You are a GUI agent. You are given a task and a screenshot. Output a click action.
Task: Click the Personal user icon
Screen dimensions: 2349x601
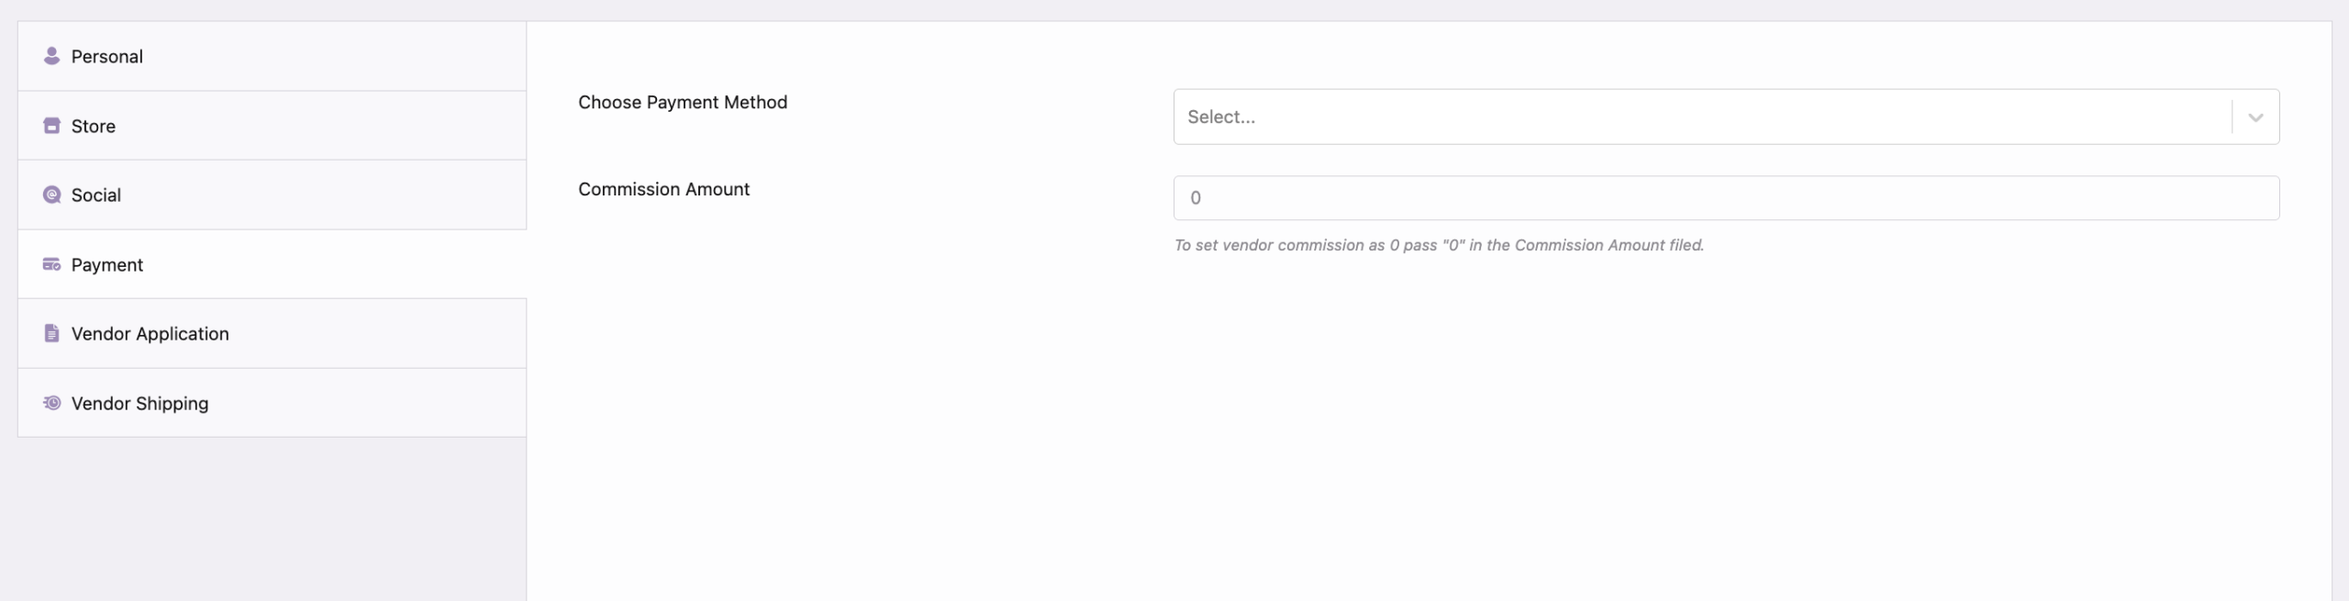point(51,56)
